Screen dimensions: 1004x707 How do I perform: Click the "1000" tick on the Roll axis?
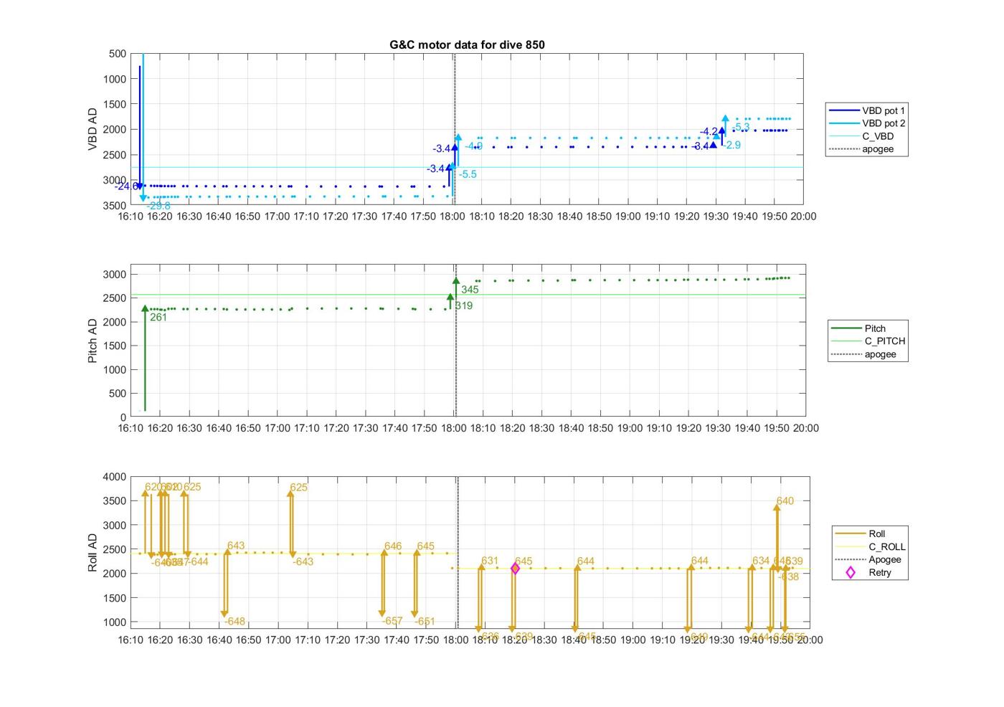click(x=115, y=622)
